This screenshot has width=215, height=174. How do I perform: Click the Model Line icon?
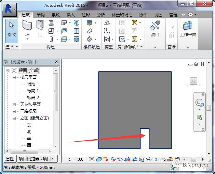(x=107, y=31)
